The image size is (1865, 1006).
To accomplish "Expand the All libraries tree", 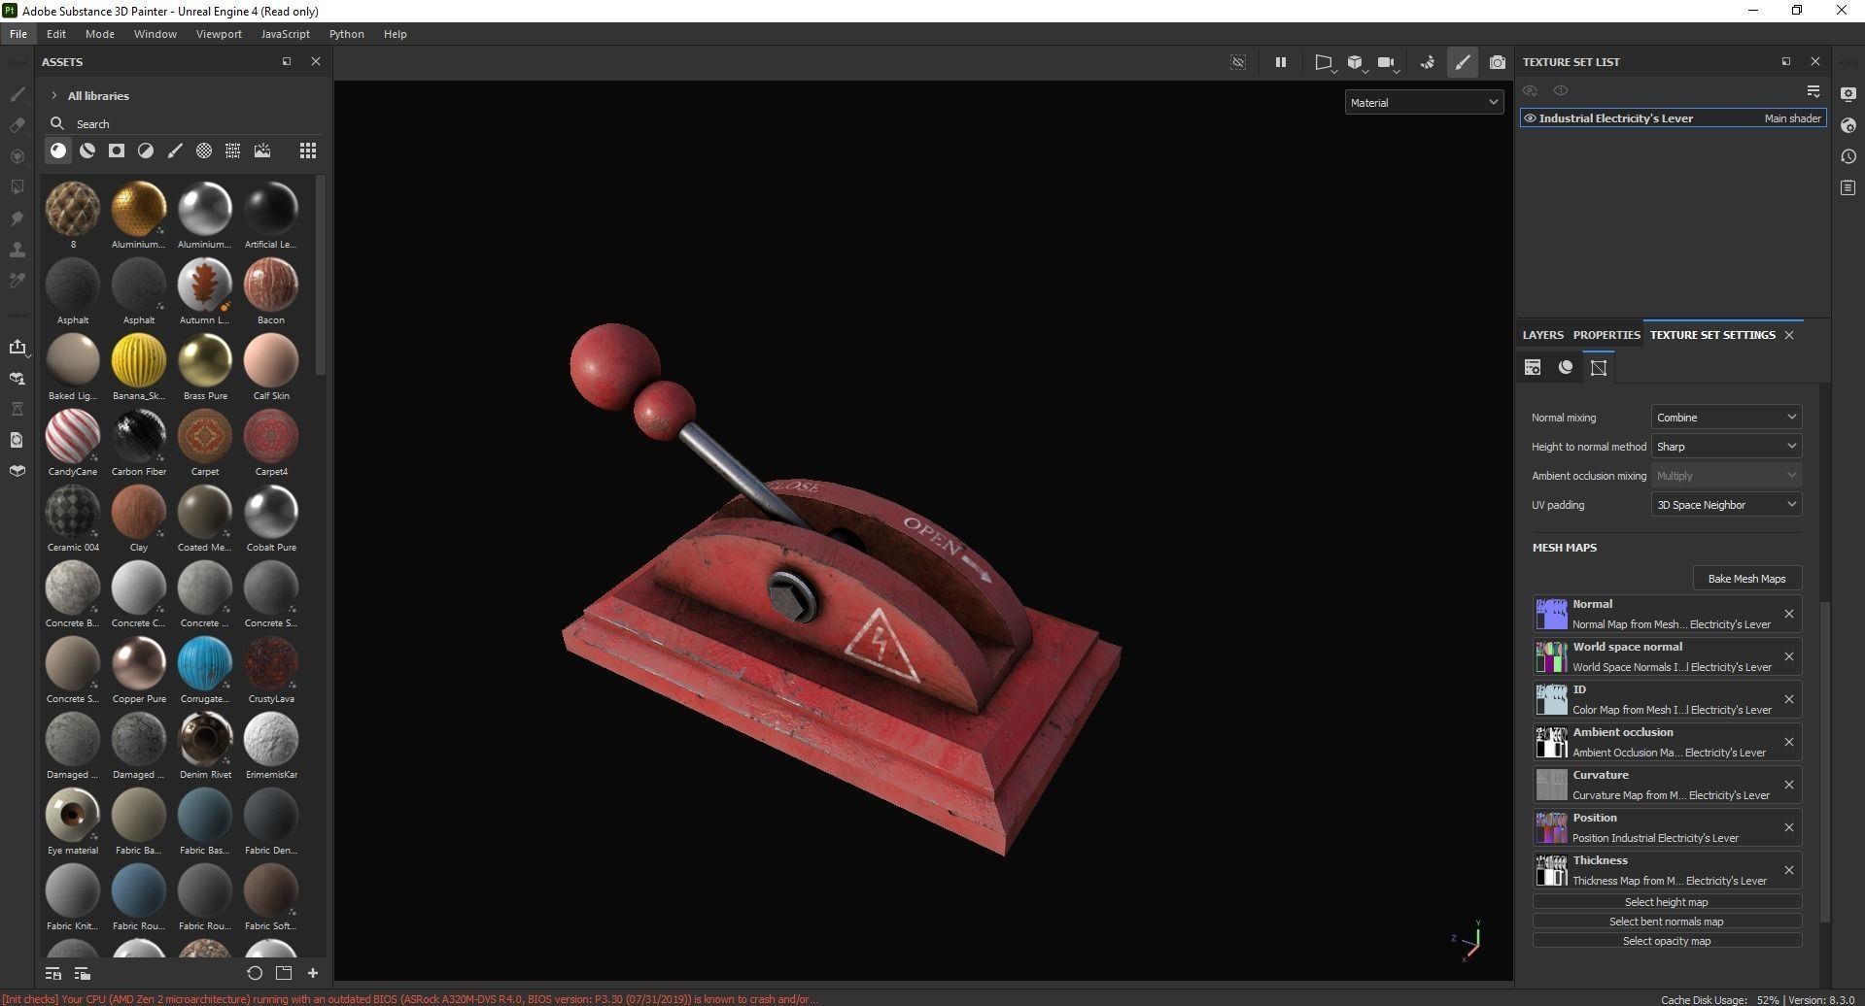I will [54, 96].
